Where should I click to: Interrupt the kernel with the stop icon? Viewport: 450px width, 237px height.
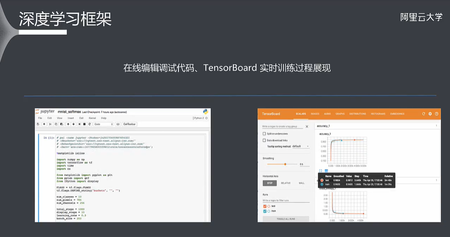[84, 124]
